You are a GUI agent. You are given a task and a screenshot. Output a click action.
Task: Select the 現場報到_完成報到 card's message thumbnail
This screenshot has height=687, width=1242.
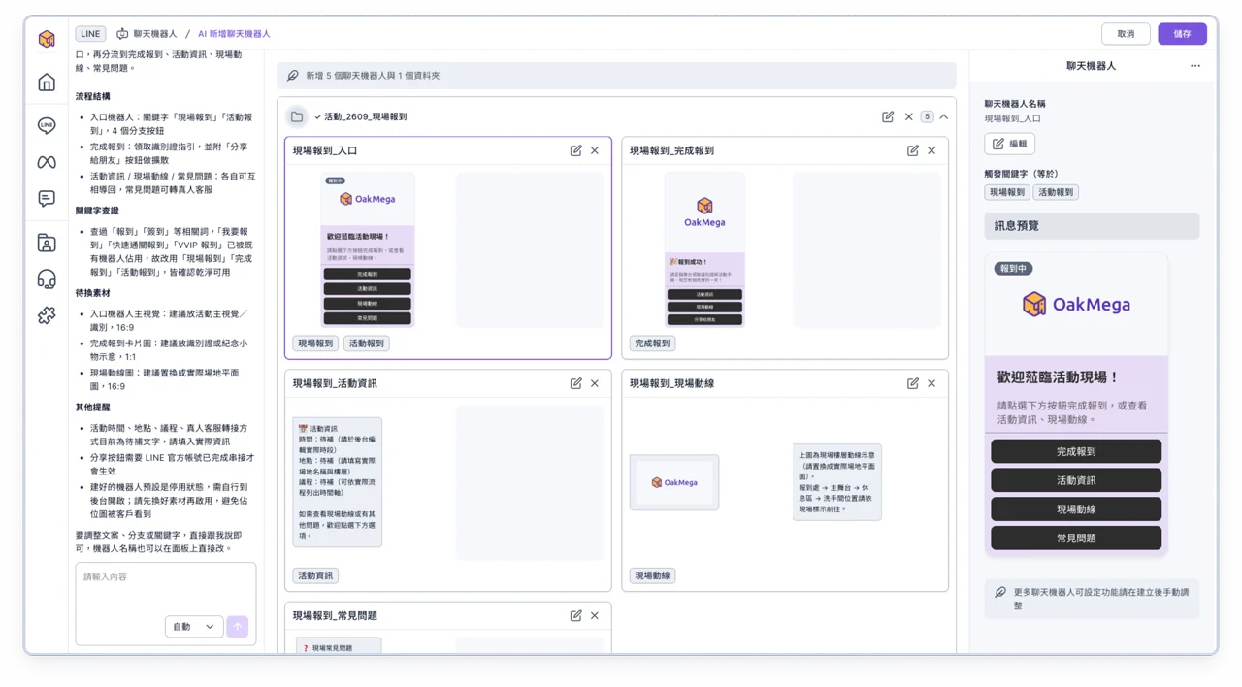coord(704,250)
